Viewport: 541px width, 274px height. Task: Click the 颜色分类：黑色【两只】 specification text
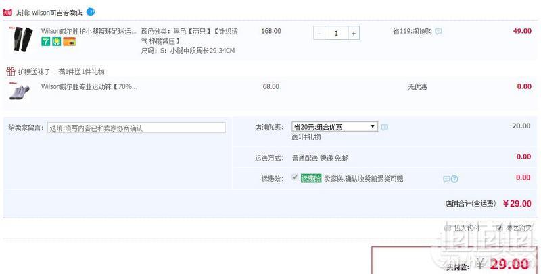tap(189, 36)
